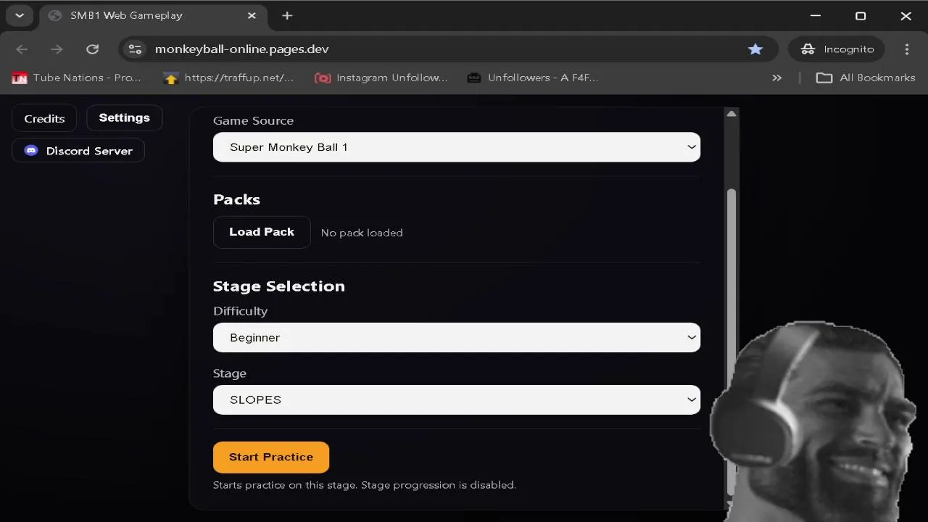Click the Load Pack button
The image size is (928, 522).
click(262, 232)
